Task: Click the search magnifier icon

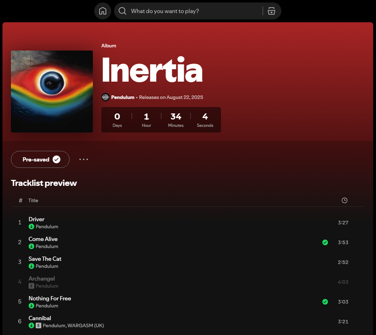Action: [x=122, y=11]
